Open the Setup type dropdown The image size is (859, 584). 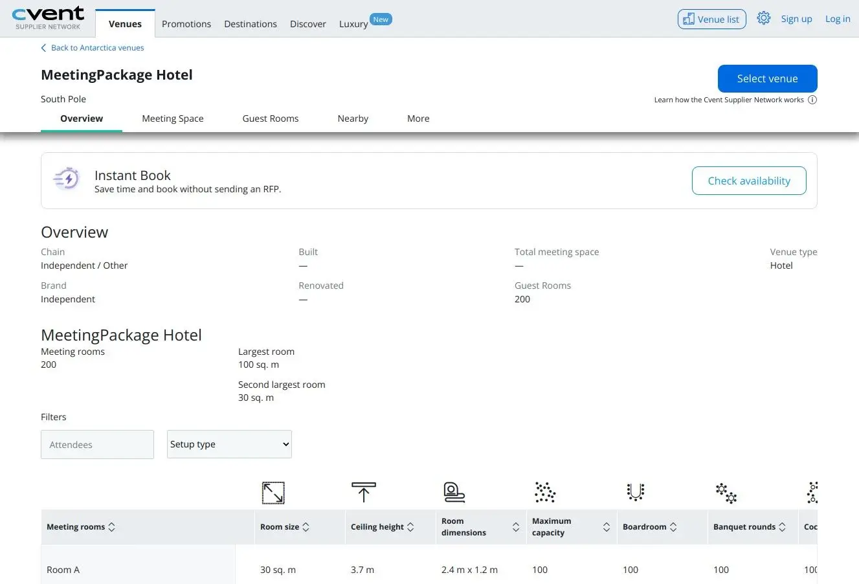pyautogui.click(x=229, y=444)
